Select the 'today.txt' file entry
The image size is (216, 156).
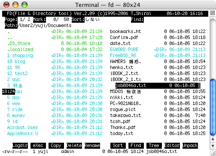pyautogui.click(x=158, y=133)
